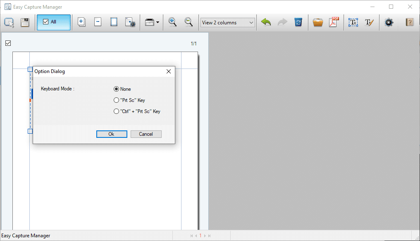Select the screen capture tool icon
Viewport: 420px width, 241px height.
[x=9, y=22]
